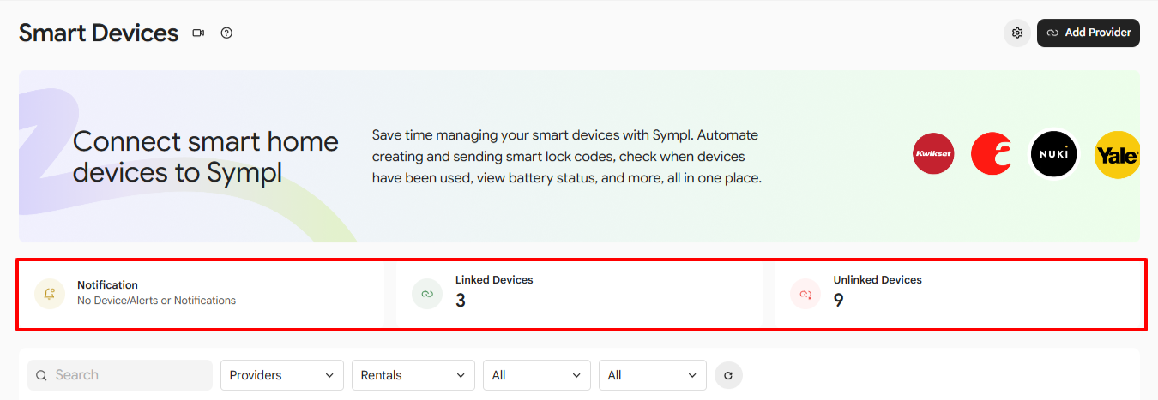
Task: Select the Kwikset brand logo
Action: pyautogui.click(x=933, y=154)
